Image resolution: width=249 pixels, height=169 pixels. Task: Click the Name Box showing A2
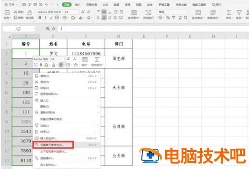click(19, 29)
